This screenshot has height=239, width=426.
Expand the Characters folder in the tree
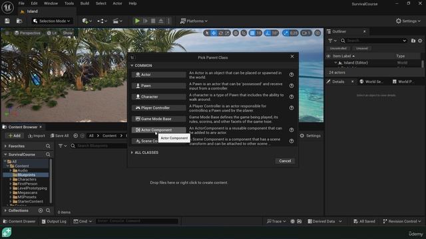[11, 179]
